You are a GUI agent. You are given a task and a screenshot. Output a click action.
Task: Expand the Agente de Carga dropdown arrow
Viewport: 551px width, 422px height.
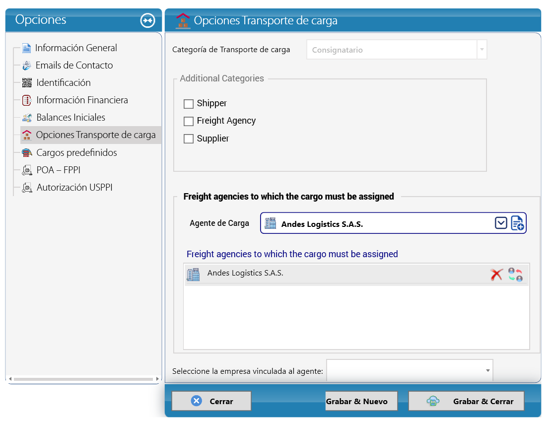[501, 223]
